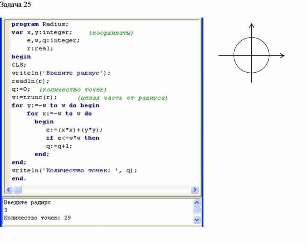Click the 'readln(r);' line
307x245 pixels.
tap(30, 81)
